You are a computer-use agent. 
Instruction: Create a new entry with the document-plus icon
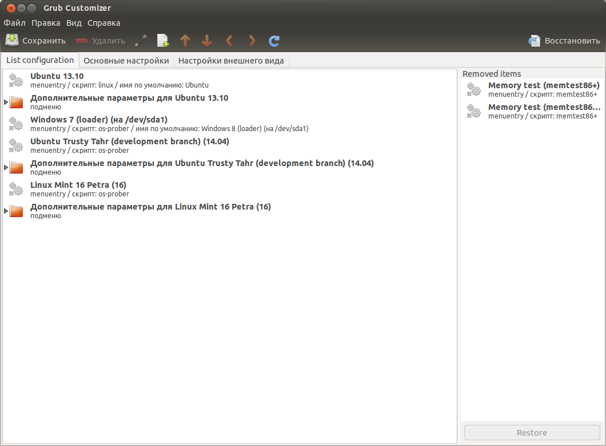click(x=163, y=40)
